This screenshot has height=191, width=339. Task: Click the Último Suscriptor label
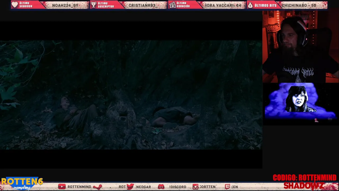coord(106,5)
